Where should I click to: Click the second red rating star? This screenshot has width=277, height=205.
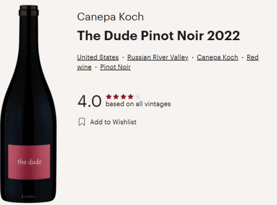pyautogui.click(x=116, y=97)
